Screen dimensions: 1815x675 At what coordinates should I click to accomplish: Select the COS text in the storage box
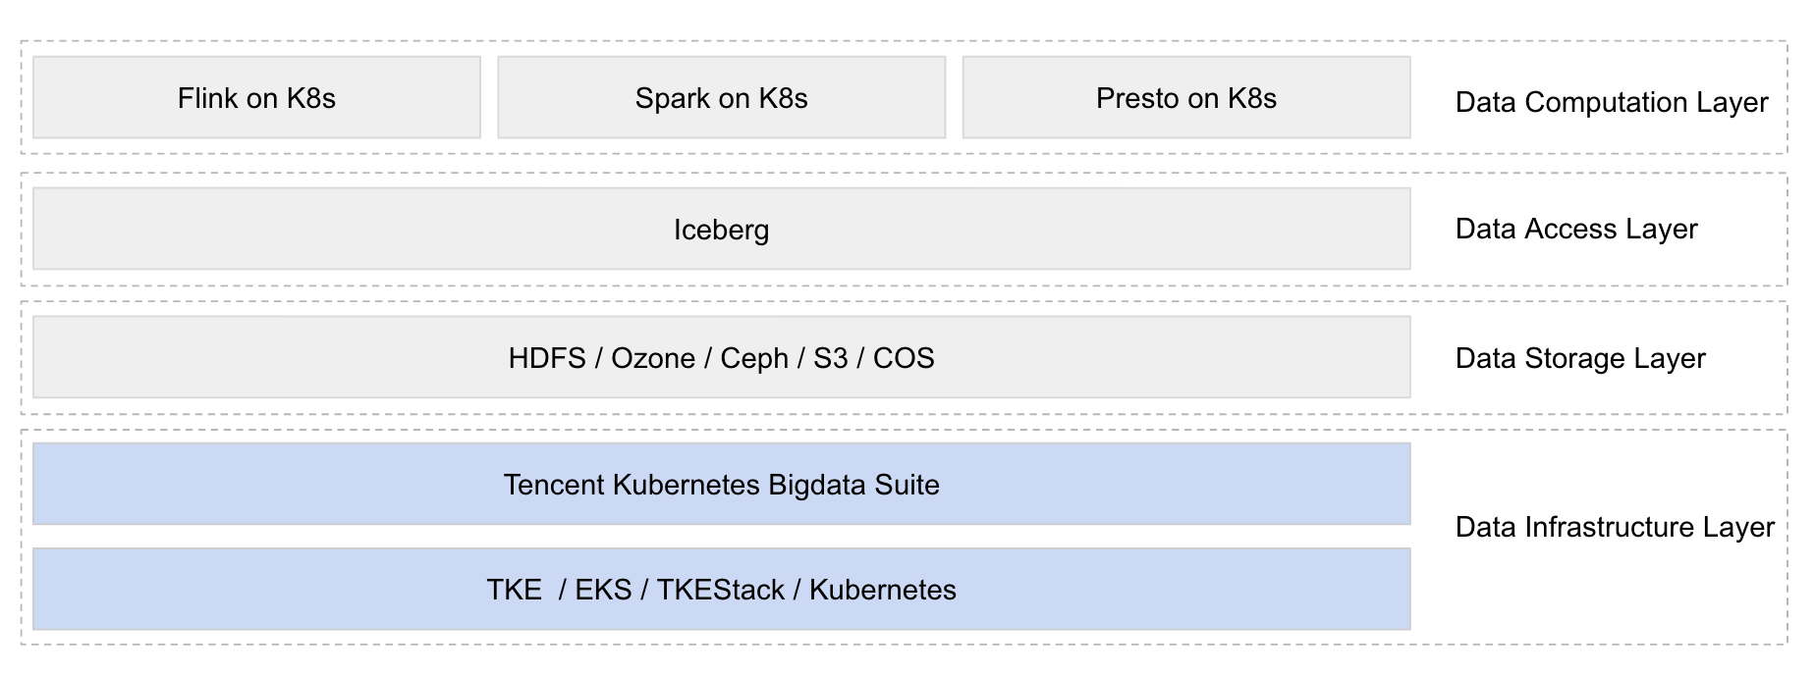(904, 358)
